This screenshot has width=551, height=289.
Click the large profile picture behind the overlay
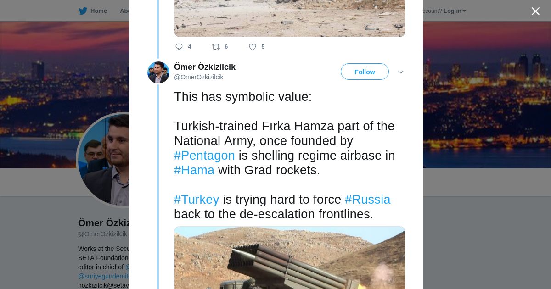(x=103, y=160)
